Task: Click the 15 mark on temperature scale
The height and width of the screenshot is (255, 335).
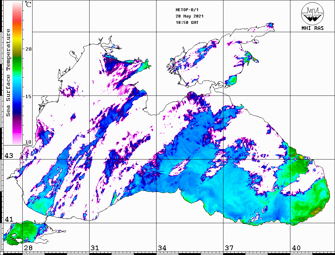Action: tap(28, 96)
